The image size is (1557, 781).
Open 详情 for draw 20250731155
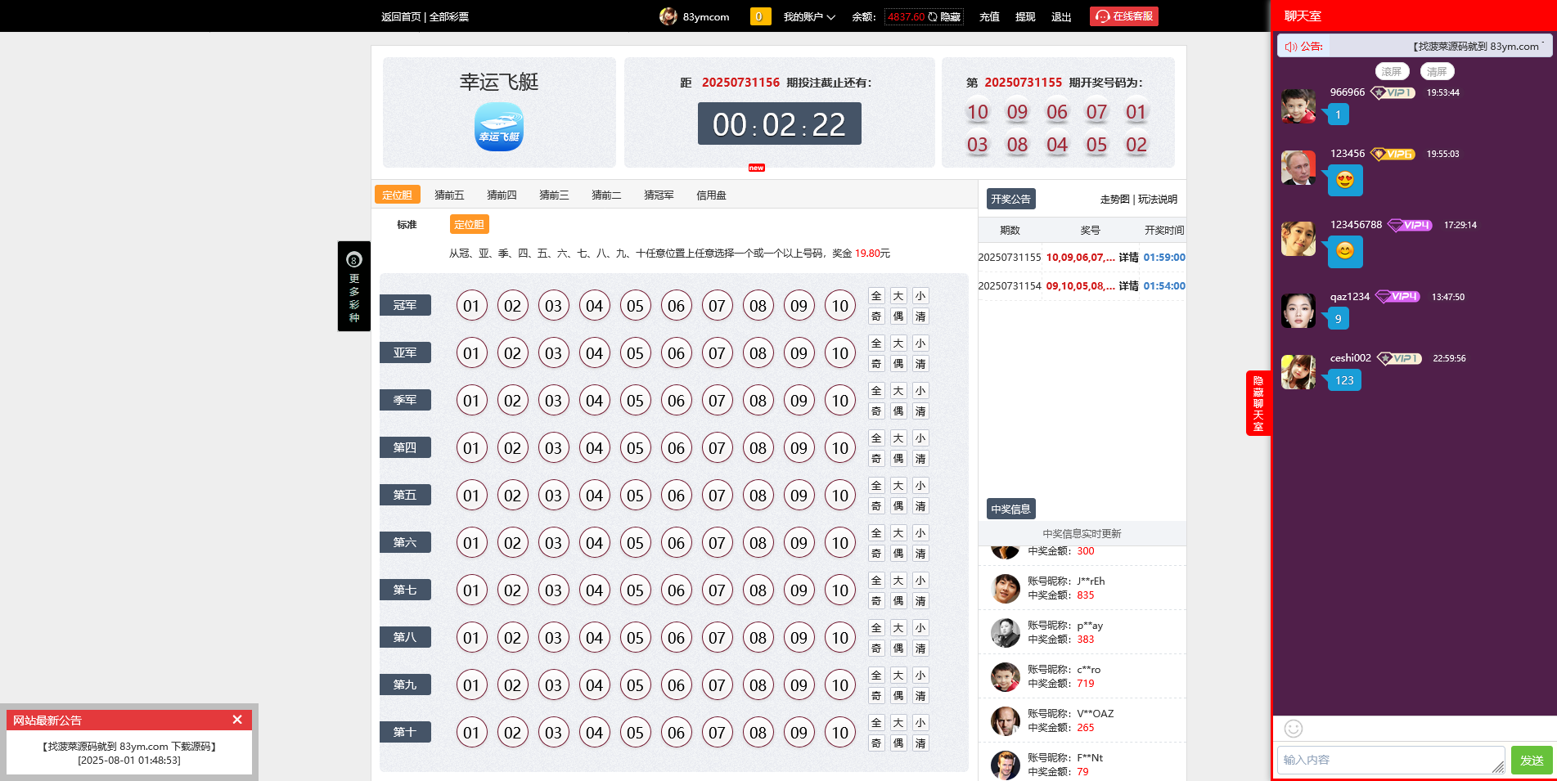point(1128,258)
